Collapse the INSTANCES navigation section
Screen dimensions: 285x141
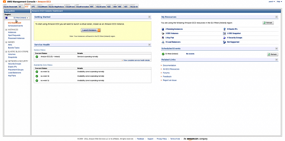6,30
